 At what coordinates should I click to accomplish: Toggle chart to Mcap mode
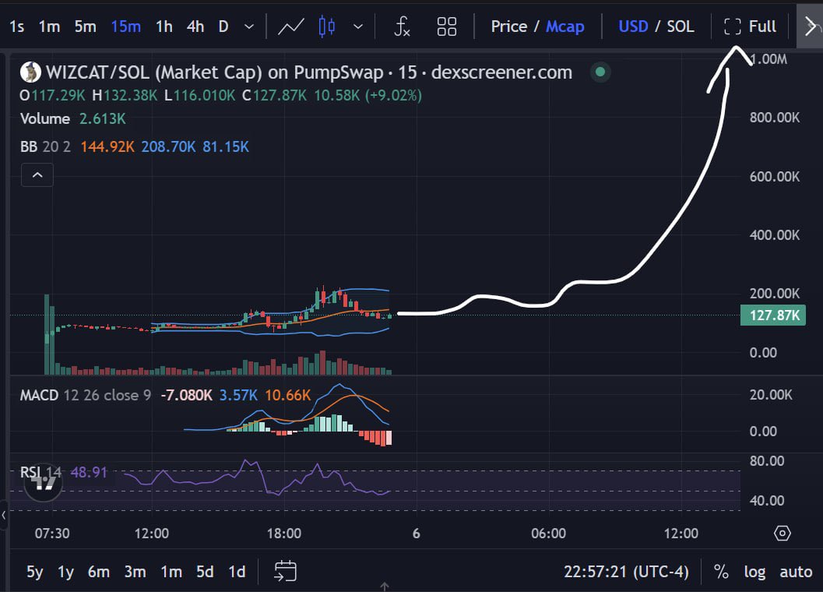[x=564, y=26]
